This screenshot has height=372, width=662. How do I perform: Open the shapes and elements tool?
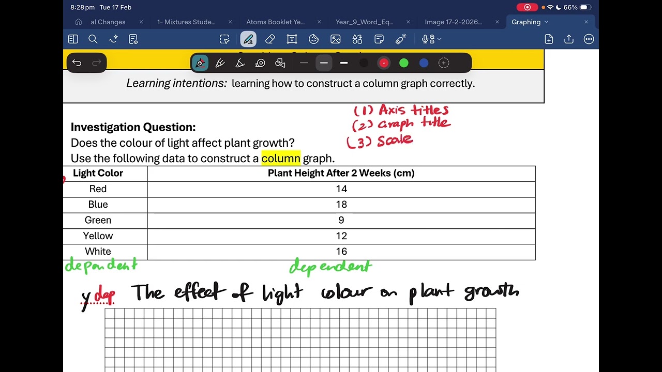[357, 39]
